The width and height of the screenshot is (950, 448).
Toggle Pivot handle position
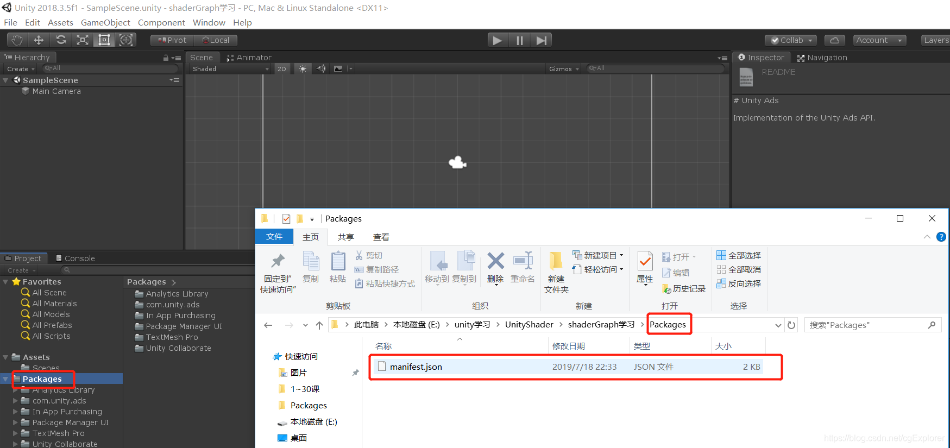172,40
